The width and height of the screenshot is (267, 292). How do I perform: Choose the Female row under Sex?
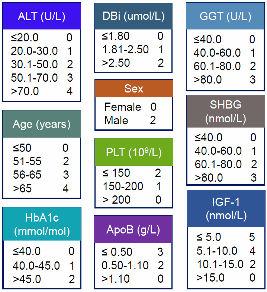pyautogui.click(x=130, y=107)
